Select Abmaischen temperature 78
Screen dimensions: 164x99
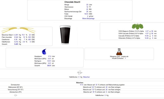coord(93,92)
